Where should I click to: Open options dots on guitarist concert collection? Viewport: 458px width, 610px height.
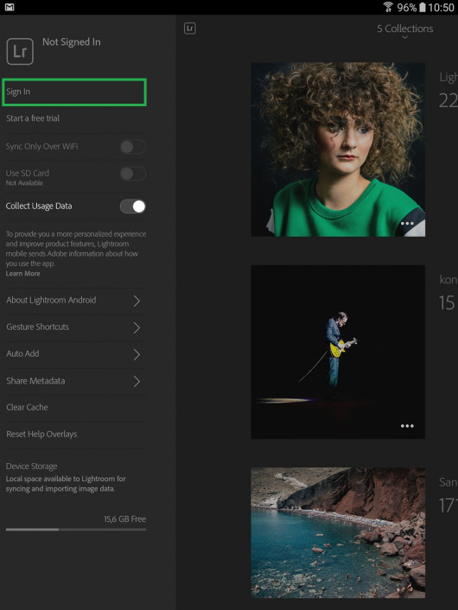(407, 426)
